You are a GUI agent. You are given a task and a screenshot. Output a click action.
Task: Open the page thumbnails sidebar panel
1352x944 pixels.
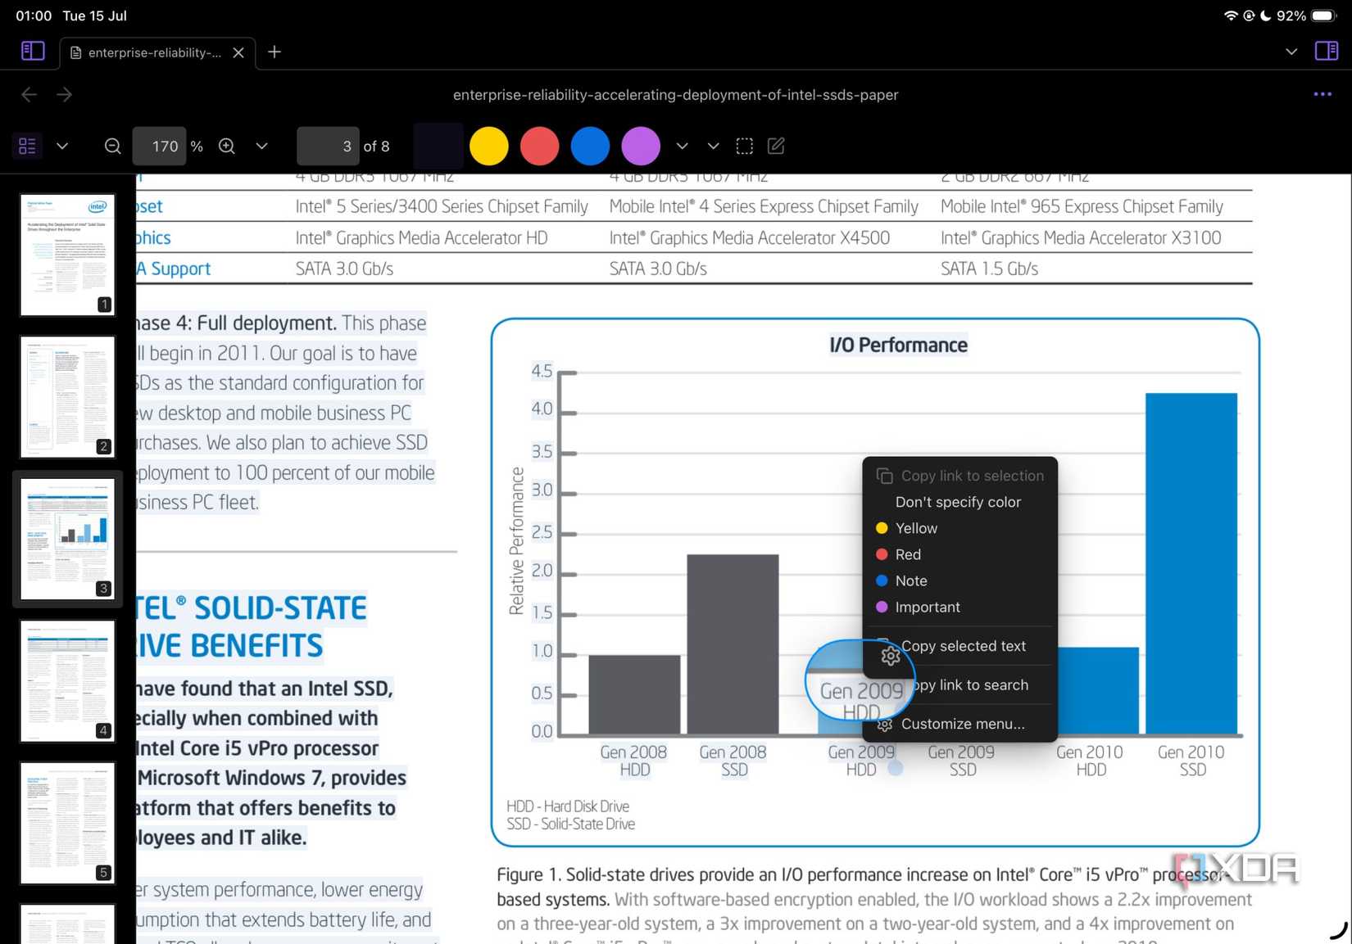pyautogui.click(x=27, y=145)
